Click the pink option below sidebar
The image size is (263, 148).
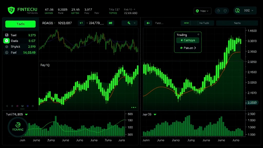tap(17, 106)
